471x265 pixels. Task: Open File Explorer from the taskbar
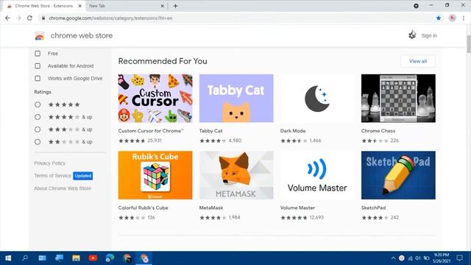[x=76, y=258]
